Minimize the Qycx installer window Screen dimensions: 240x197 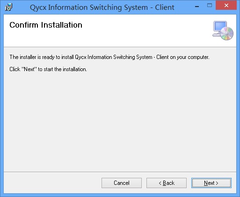click(x=197, y=7)
